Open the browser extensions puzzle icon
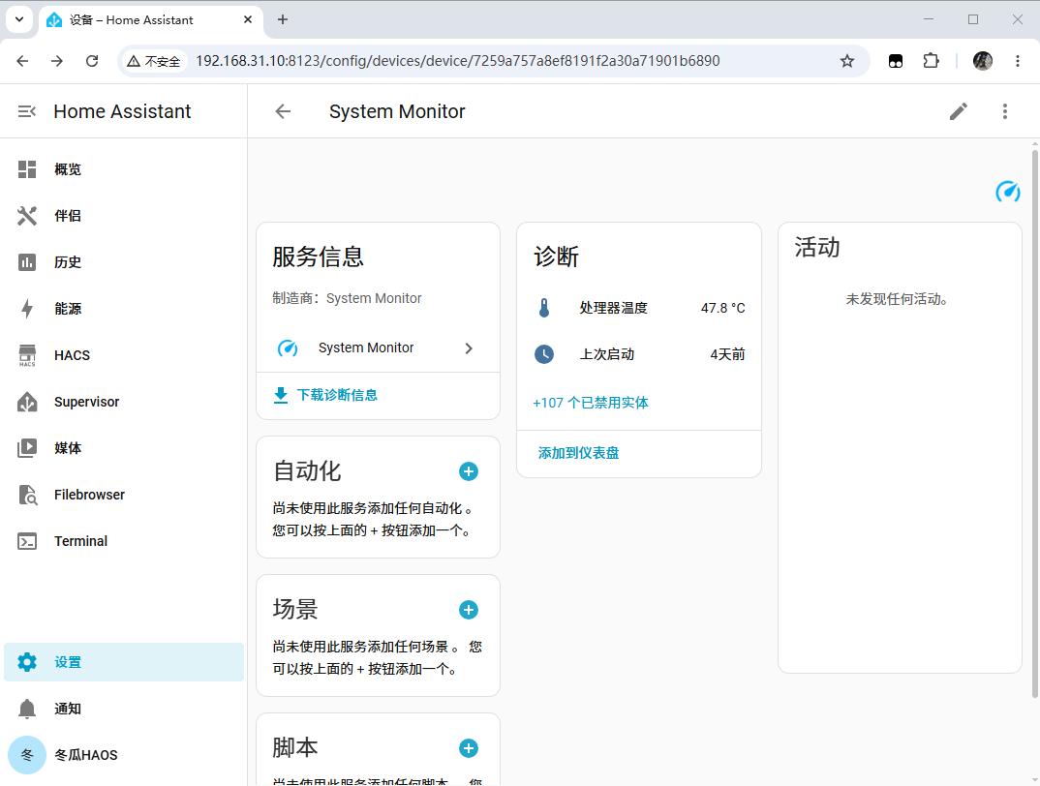Screen dimensions: 1040x786 [x=932, y=61]
